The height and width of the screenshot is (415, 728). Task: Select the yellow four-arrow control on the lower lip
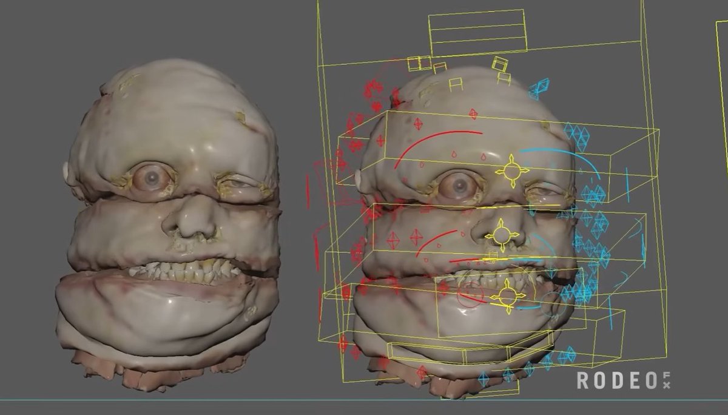(507, 297)
